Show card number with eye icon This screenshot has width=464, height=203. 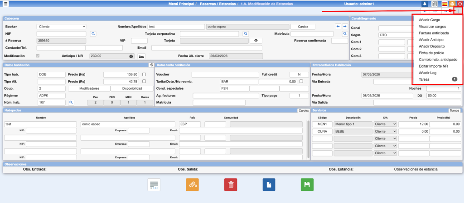point(256,41)
